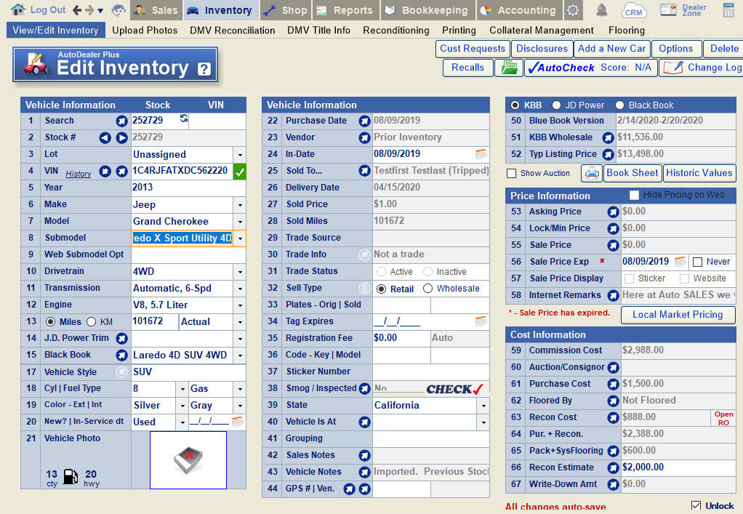This screenshot has width=743, height=514.
Task: Open the VIN History link
Action: (79, 174)
